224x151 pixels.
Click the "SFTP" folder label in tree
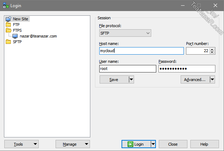click(17, 42)
